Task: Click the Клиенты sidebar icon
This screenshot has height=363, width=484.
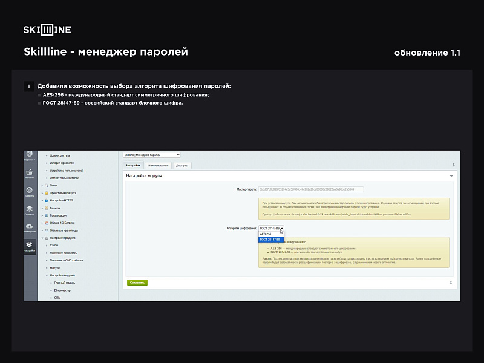Action: pyautogui.click(x=29, y=190)
